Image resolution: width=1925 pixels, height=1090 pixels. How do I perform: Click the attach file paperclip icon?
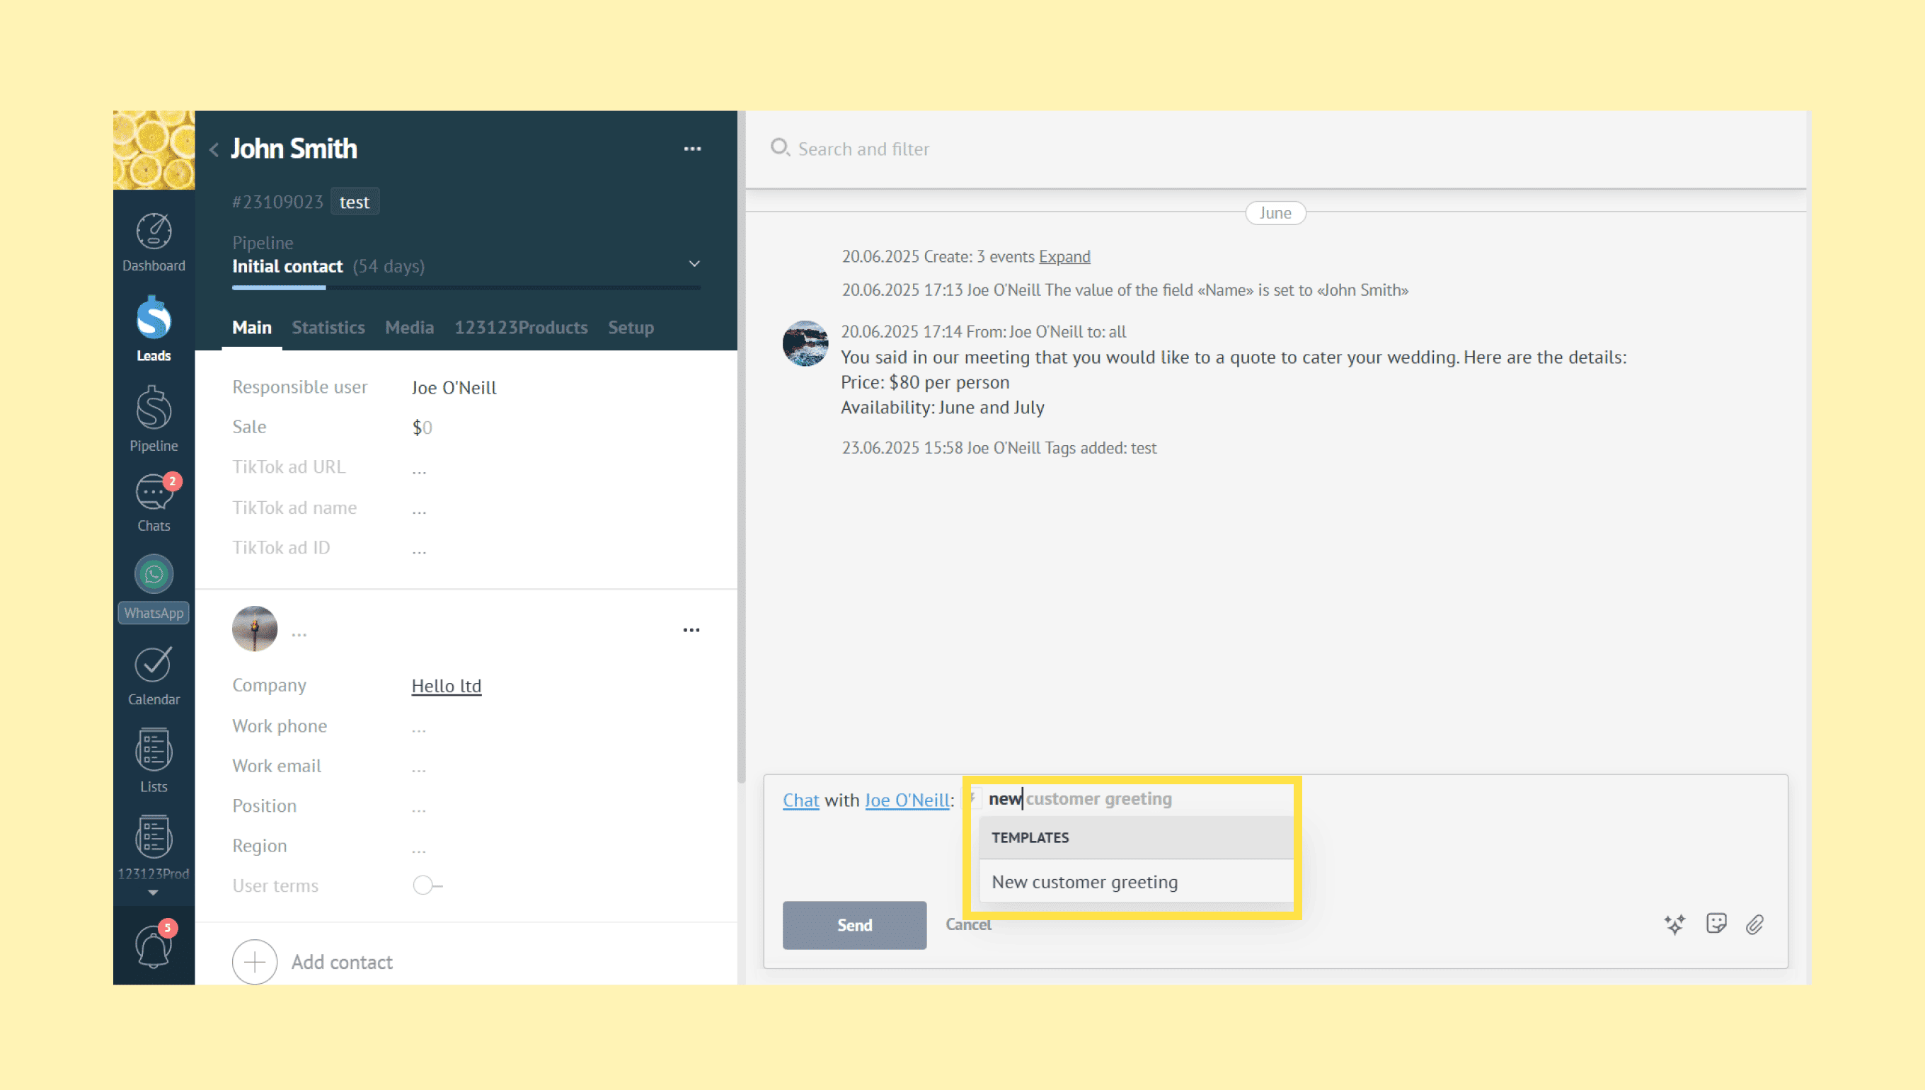(x=1754, y=924)
